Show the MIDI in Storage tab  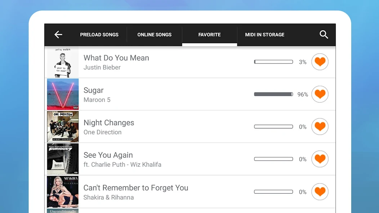pos(265,35)
